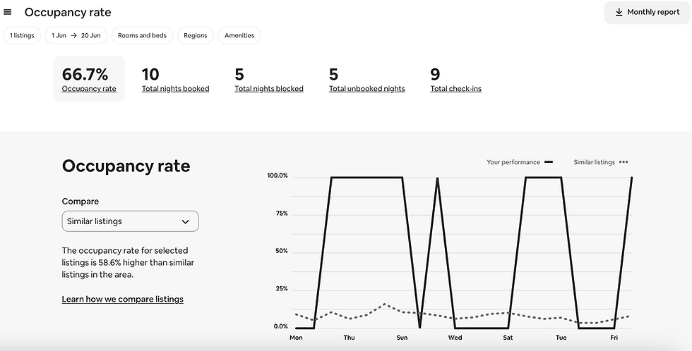
Task: Click the Wed label on chart axis
Action: coord(455,338)
